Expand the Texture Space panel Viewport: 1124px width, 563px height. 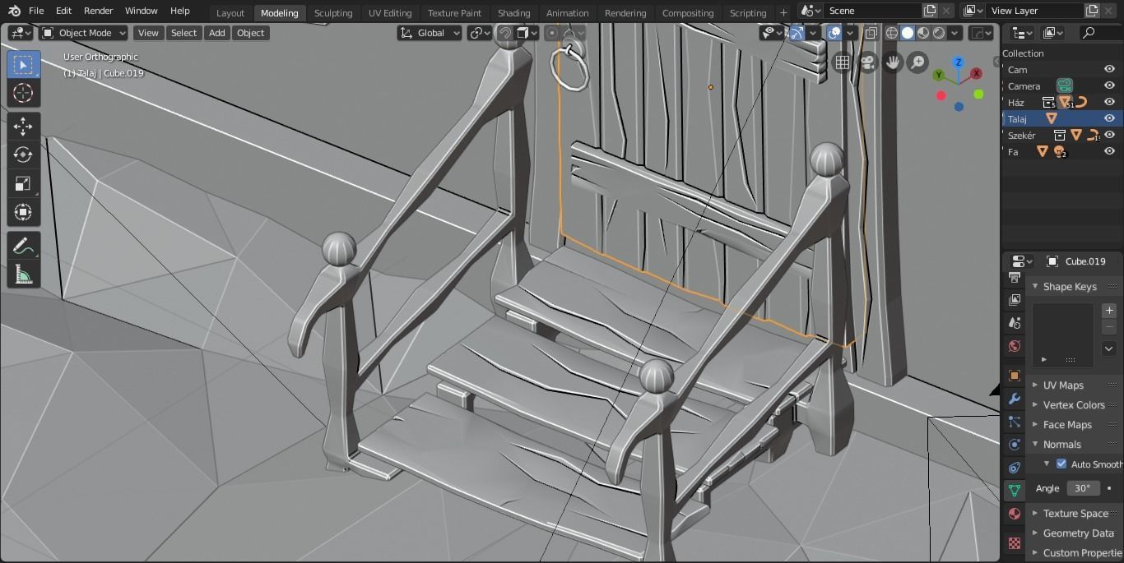(x=1075, y=514)
